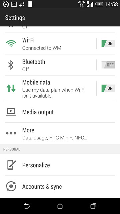Tap the Home navigation button

coord(60,206)
